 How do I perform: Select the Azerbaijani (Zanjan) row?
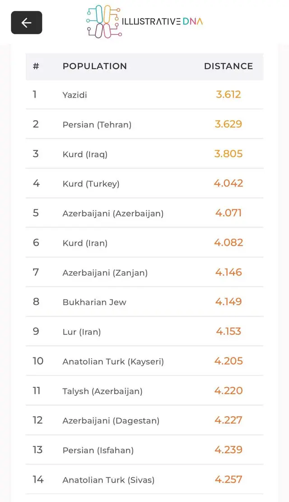(x=105, y=272)
